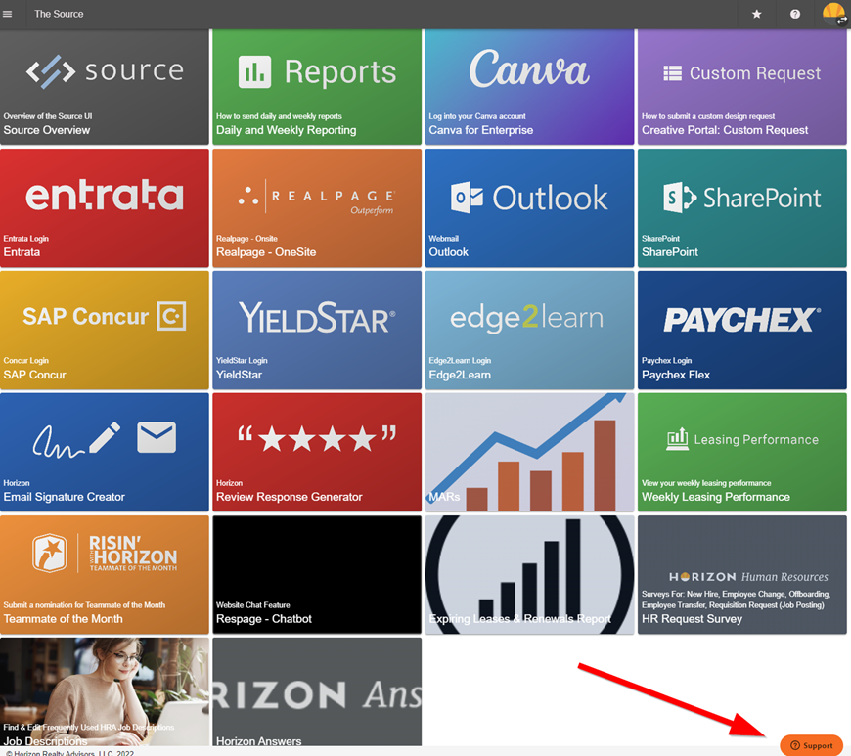Open the Entrata login tile
Viewport: 851px width, 756px height.
pos(105,208)
